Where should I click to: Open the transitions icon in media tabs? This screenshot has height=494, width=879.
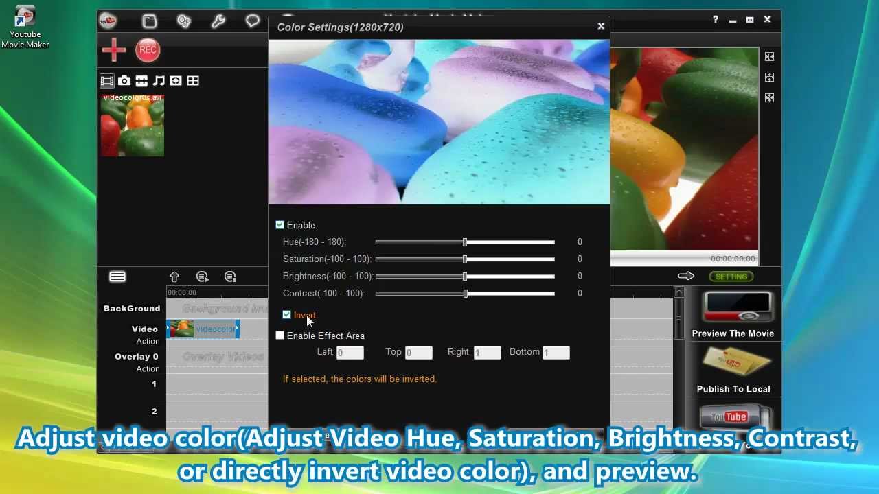141,81
